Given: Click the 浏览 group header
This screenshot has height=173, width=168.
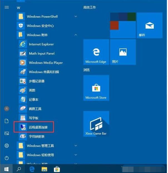Looking at the screenshot, I should 87,70.
